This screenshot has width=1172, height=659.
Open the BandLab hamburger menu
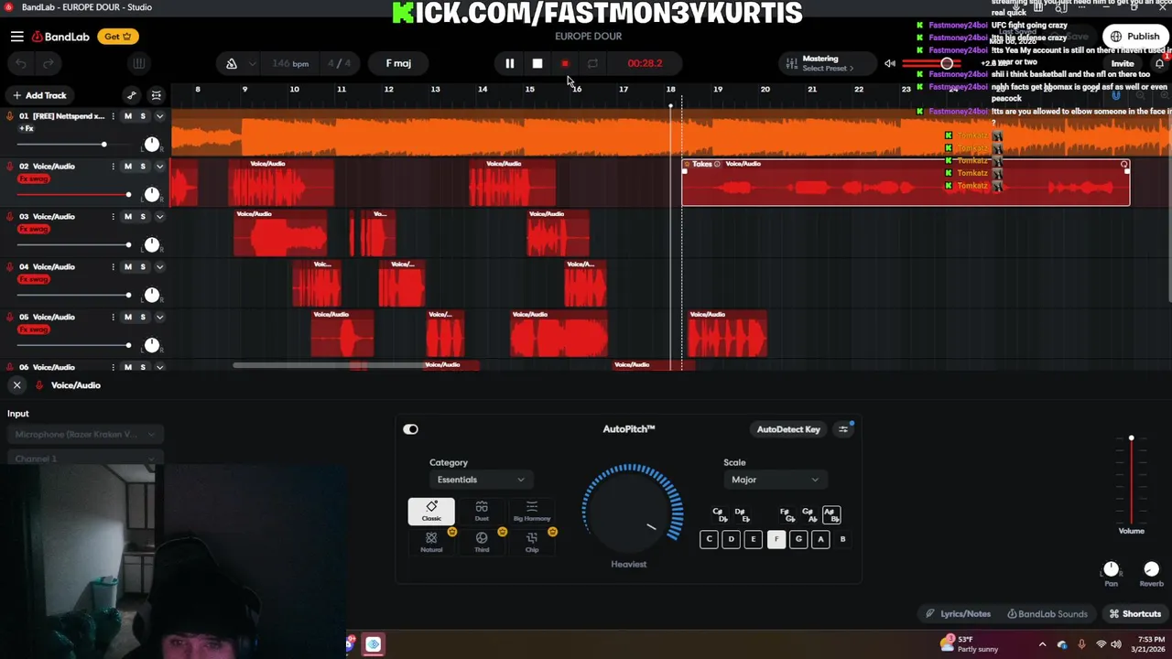16,37
